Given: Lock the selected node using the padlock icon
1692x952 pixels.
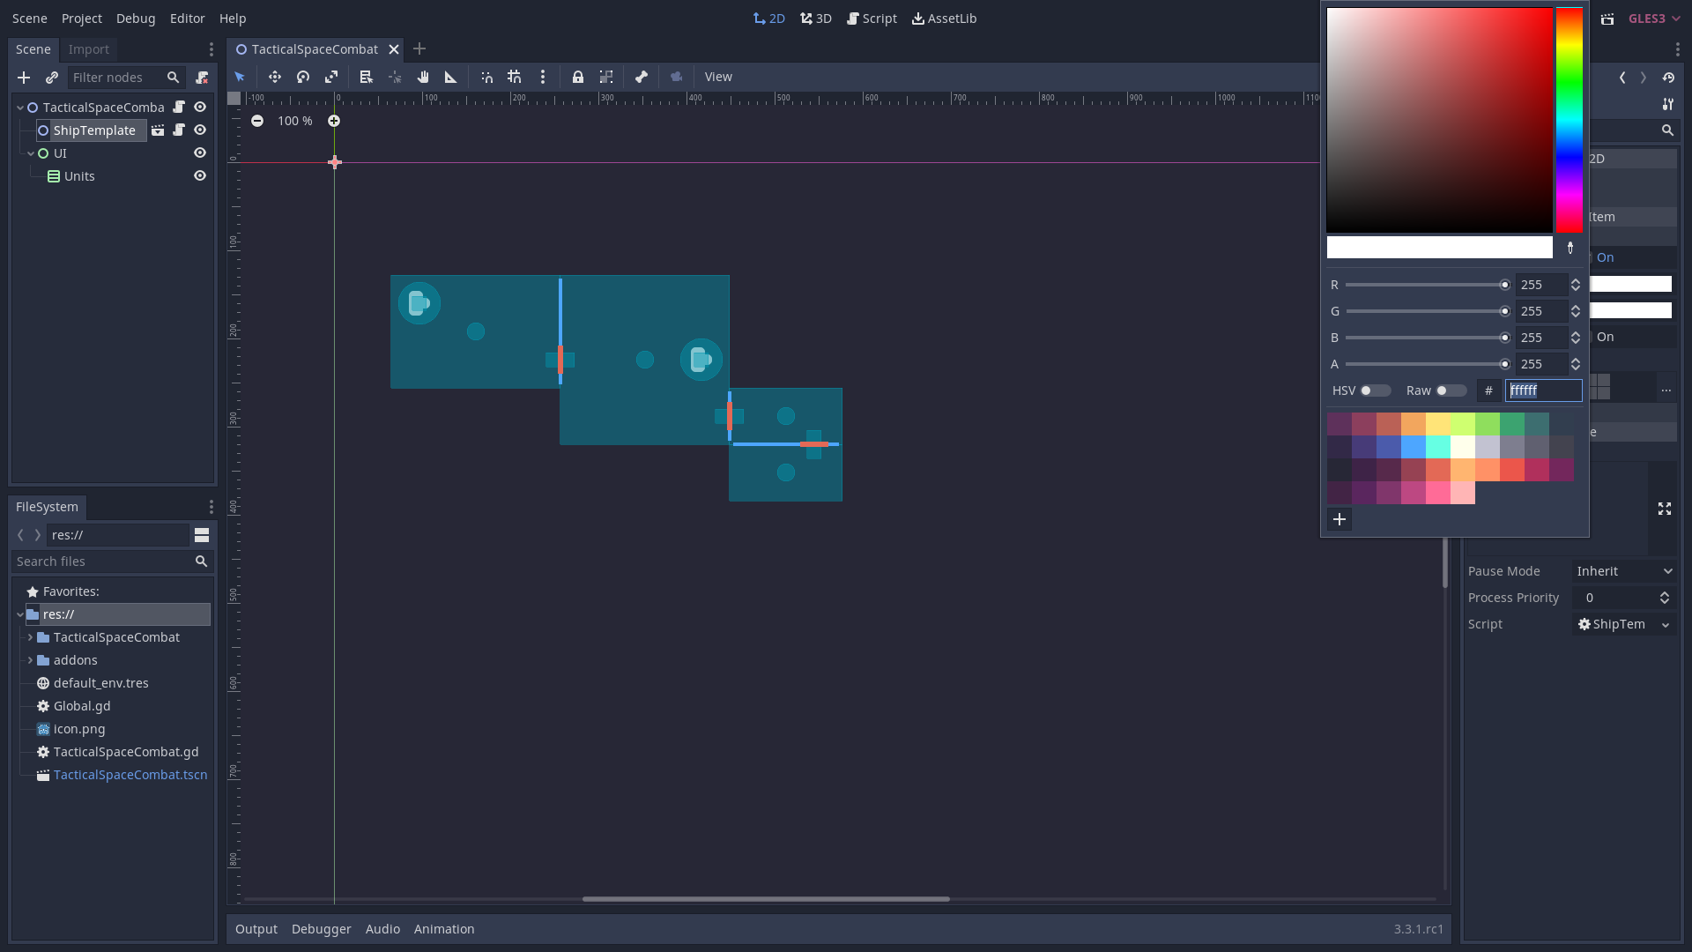Looking at the screenshot, I should [x=577, y=77].
